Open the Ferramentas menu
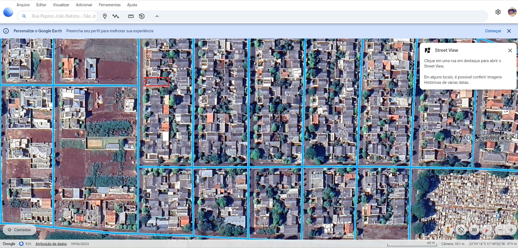The width and height of the screenshot is (518, 248). click(110, 5)
